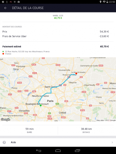Select the Aide menu row
116x154 pixels.
pos(58,142)
